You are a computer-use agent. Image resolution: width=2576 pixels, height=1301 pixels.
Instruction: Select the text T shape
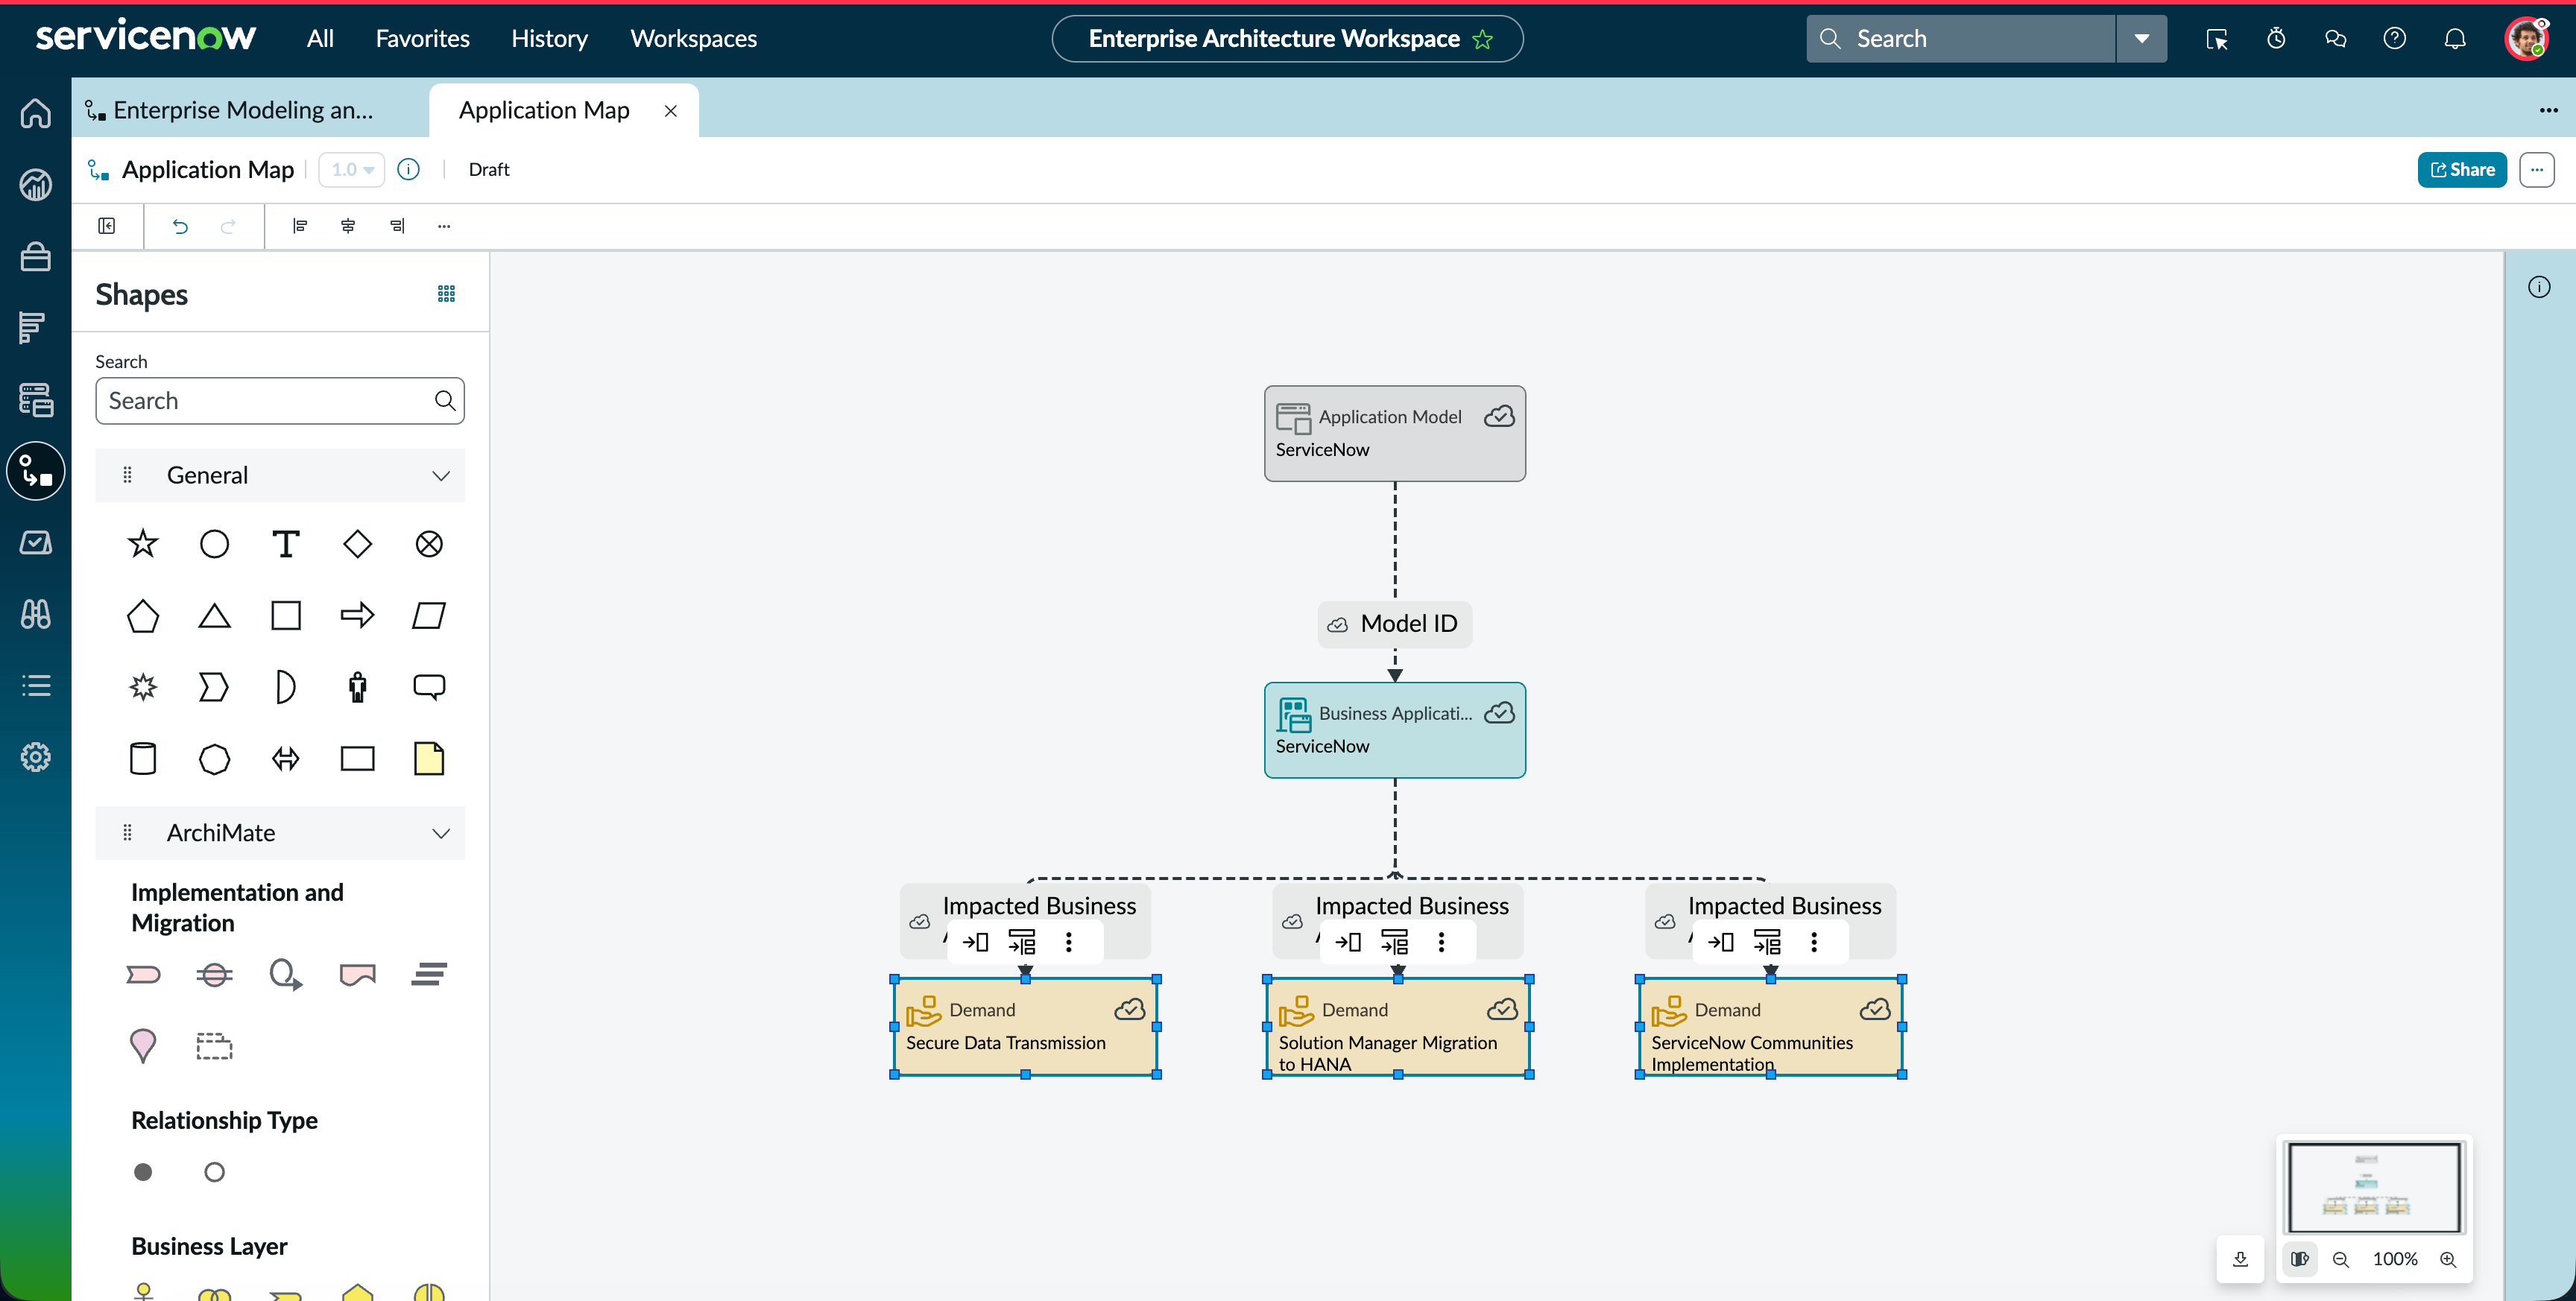click(x=286, y=544)
